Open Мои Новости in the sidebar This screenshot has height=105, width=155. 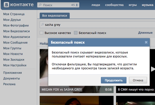tap(13, 54)
